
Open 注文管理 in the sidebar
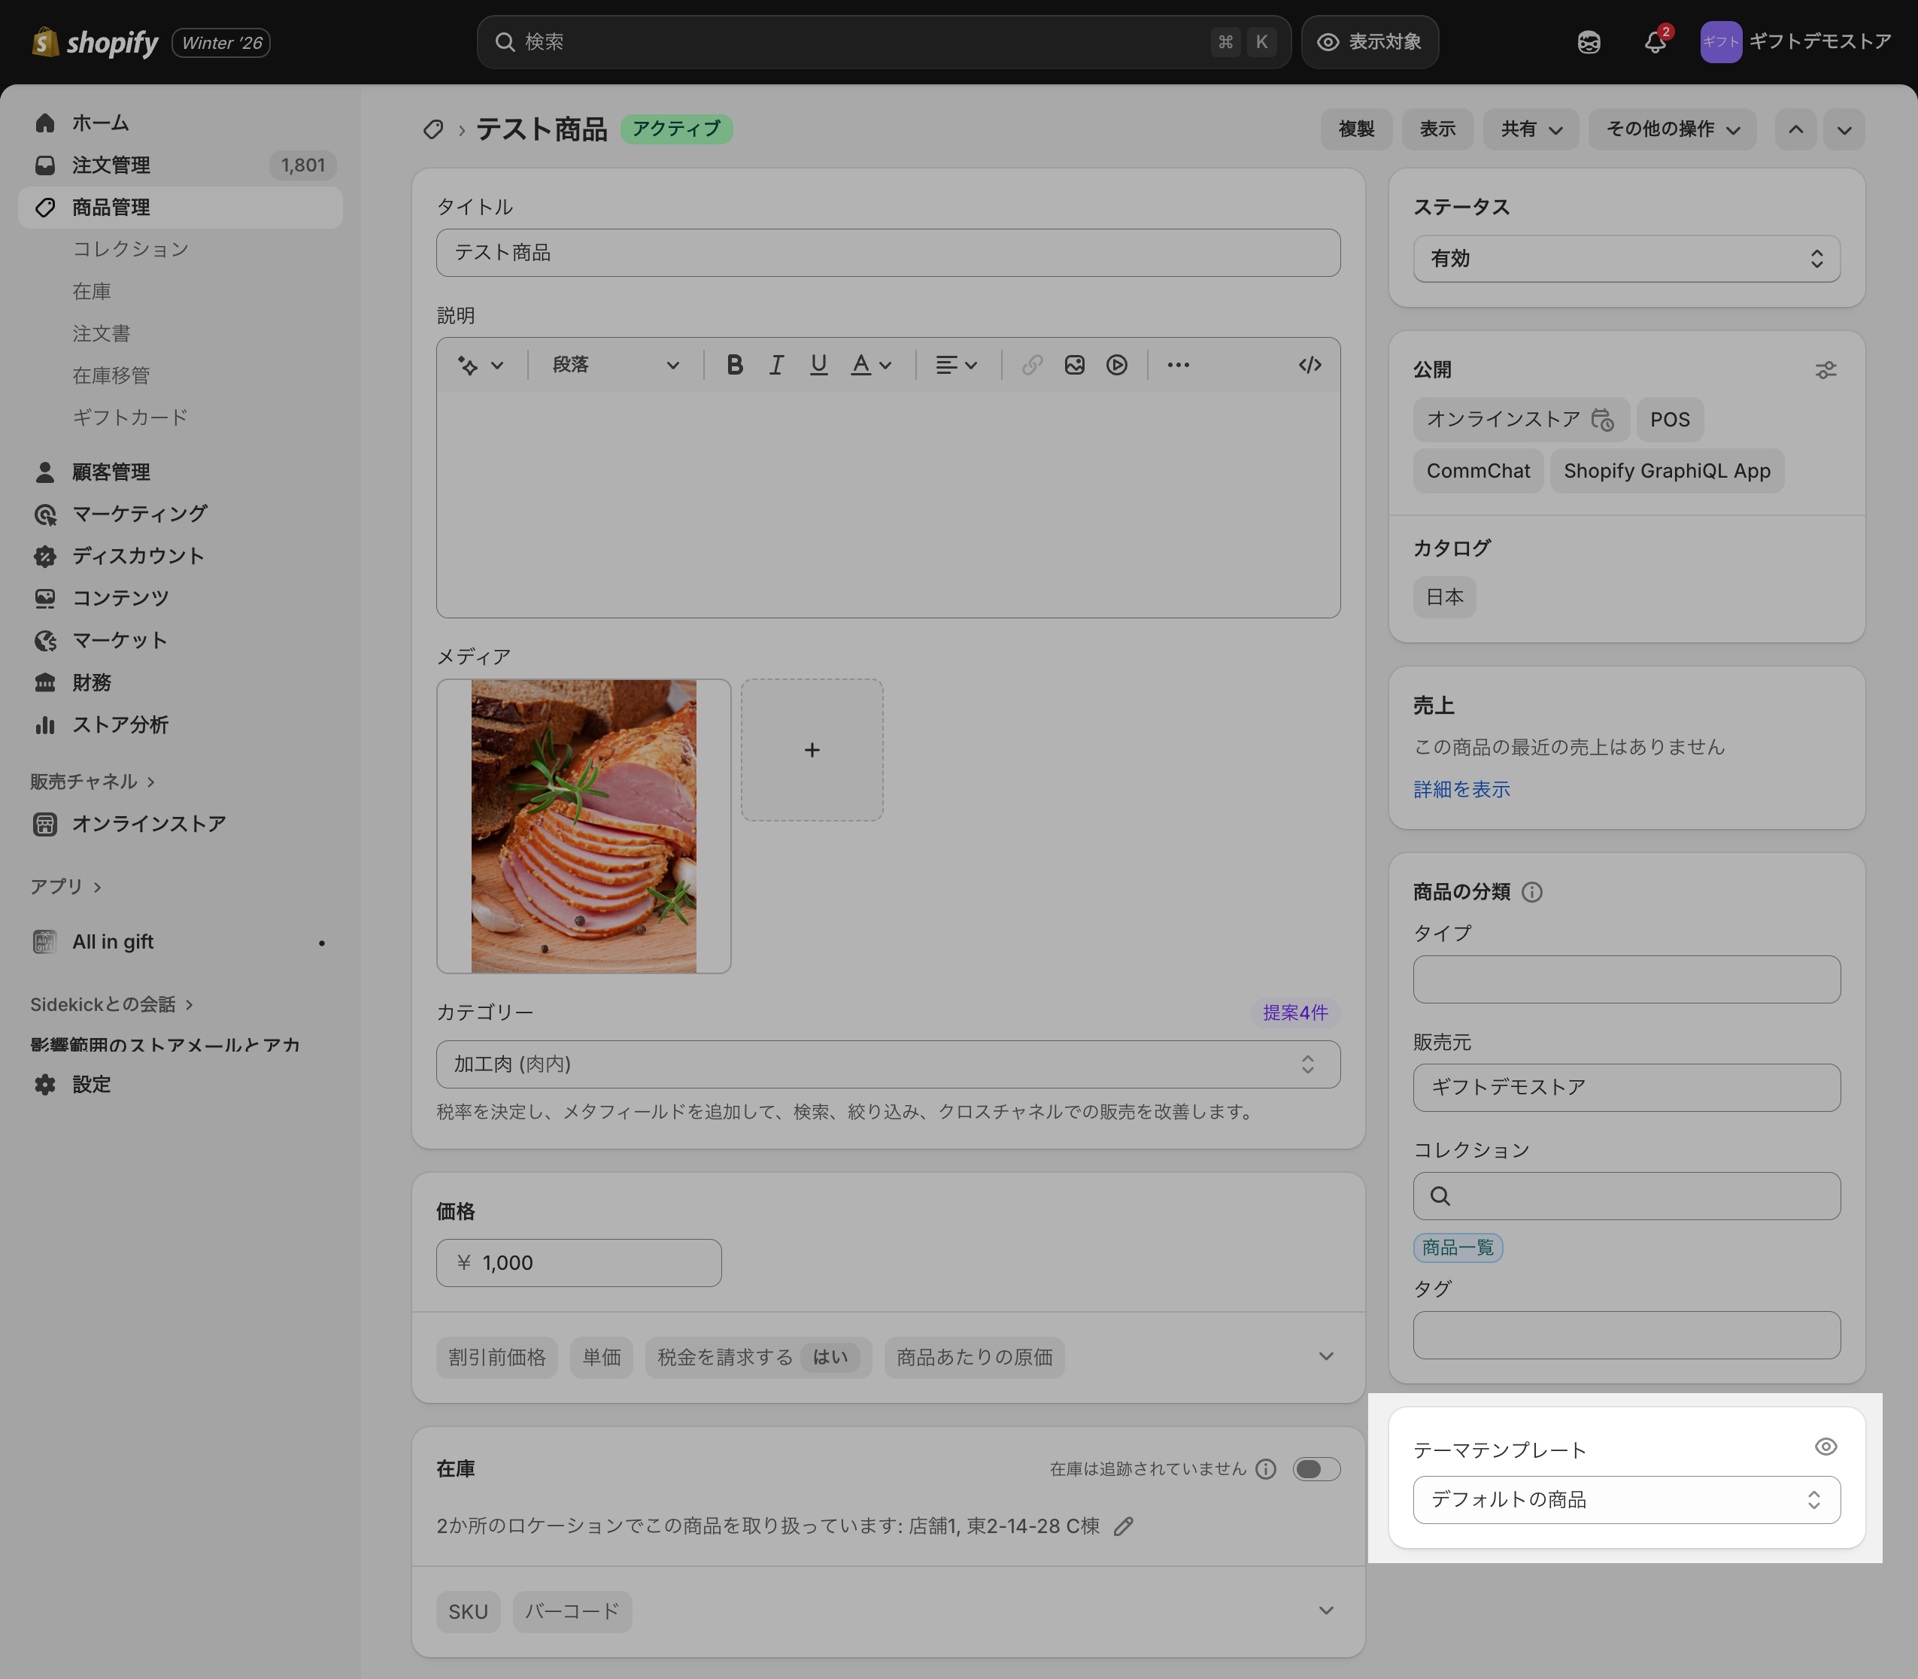point(111,165)
